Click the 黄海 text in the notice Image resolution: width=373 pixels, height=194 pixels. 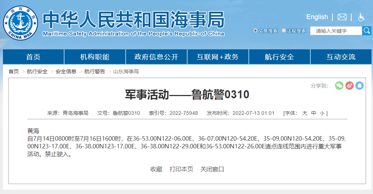coord(33,131)
